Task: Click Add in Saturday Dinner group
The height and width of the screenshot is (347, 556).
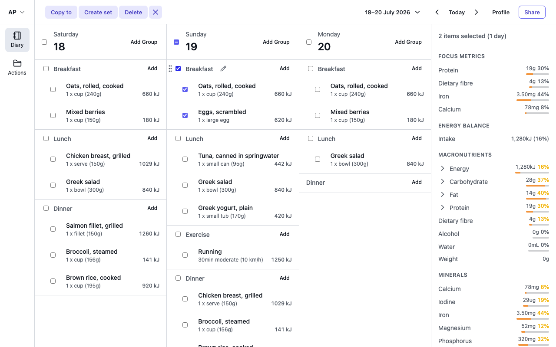Action: point(152,208)
